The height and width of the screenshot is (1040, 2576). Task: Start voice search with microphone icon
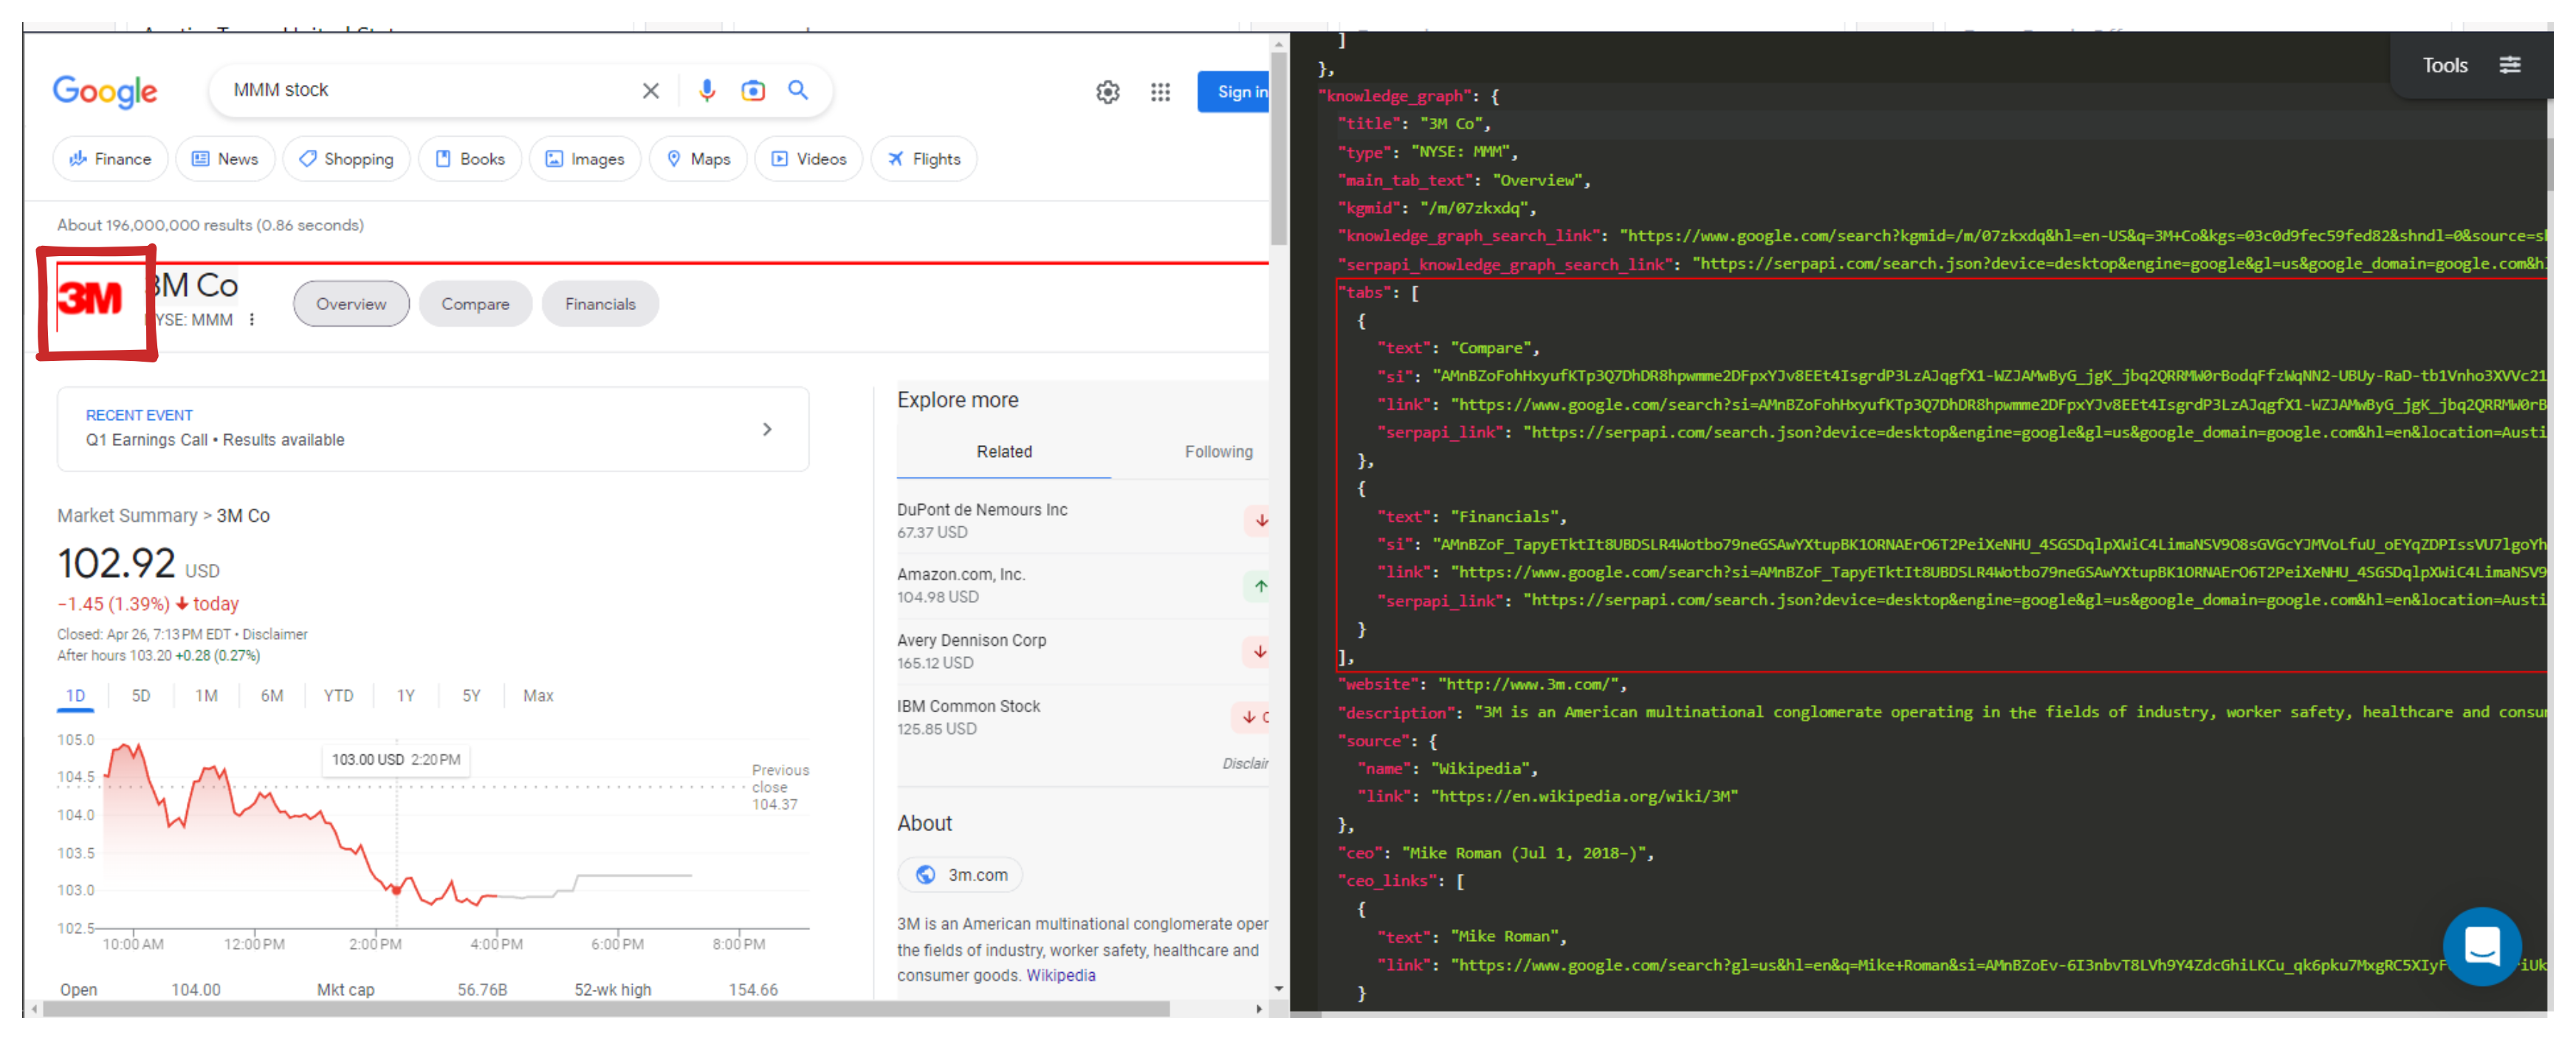click(x=706, y=91)
